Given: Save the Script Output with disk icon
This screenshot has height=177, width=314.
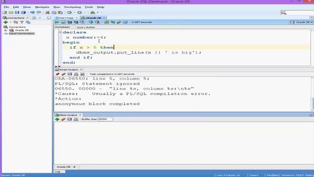Looking at the screenshot, I should pyautogui.click(x=70, y=74).
